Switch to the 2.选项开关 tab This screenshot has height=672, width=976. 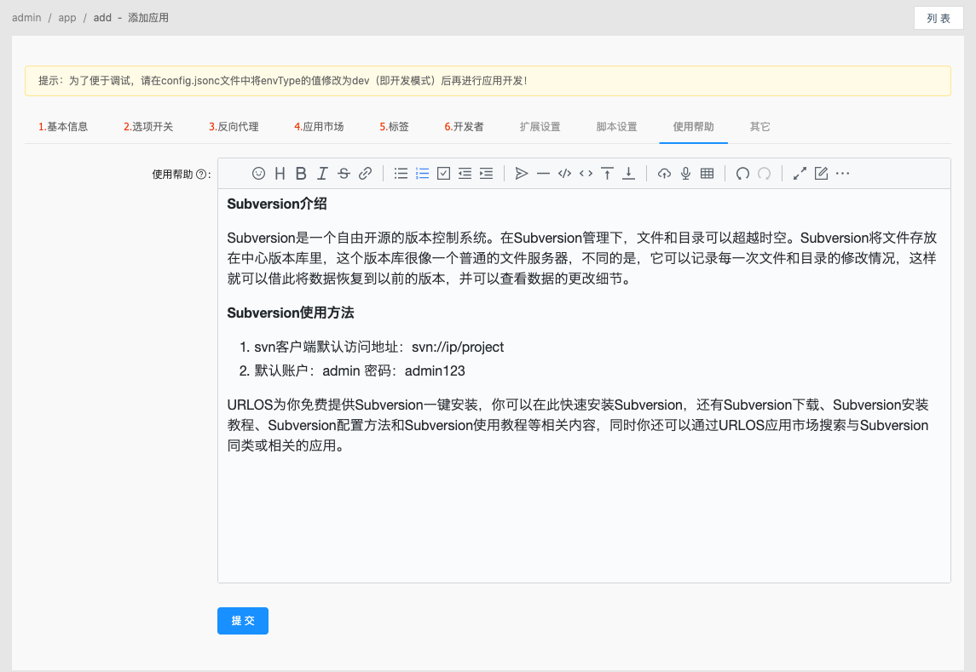[x=148, y=127]
